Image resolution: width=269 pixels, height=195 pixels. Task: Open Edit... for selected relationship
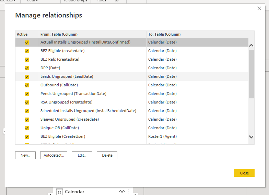[82, 155]
